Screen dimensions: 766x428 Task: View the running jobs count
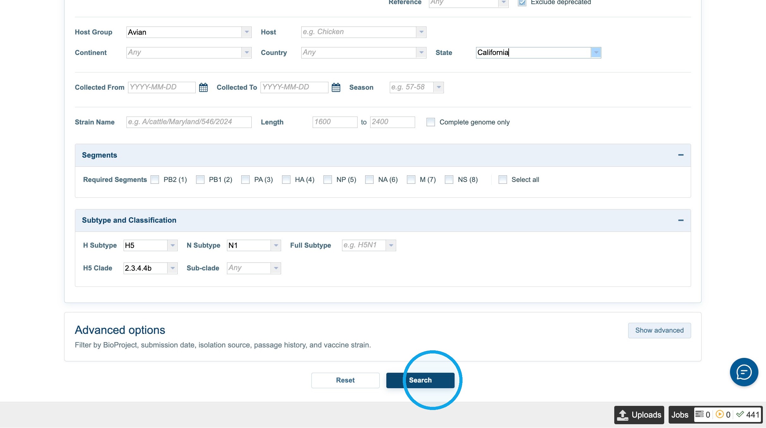(723, 414)
